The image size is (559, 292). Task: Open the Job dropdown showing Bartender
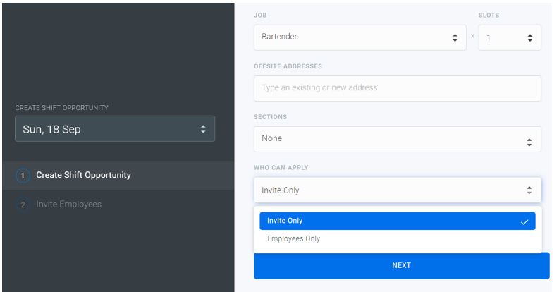(352, 37)
